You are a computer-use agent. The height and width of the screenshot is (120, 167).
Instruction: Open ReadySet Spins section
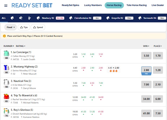tap(70, 5)
